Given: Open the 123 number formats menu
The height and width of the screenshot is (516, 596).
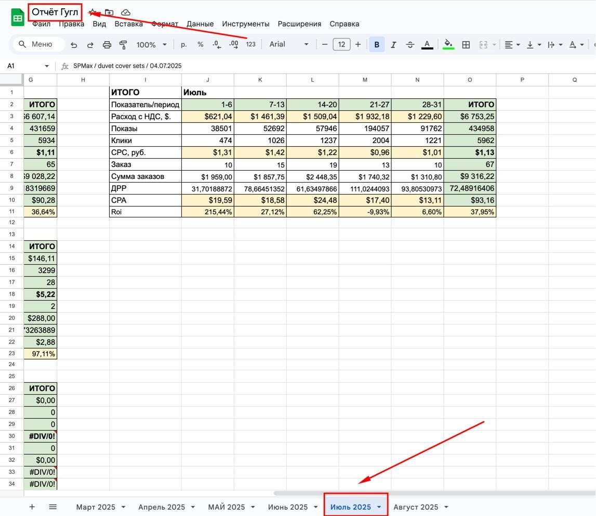Looking at the screenshot, I should (x=251, y=44).
